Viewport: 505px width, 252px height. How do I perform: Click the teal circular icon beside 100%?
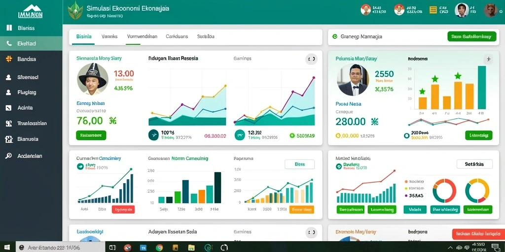[x=153, y=135]
